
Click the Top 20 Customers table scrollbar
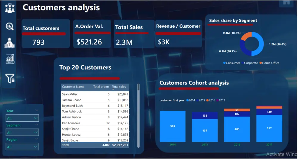coord(138,115)
